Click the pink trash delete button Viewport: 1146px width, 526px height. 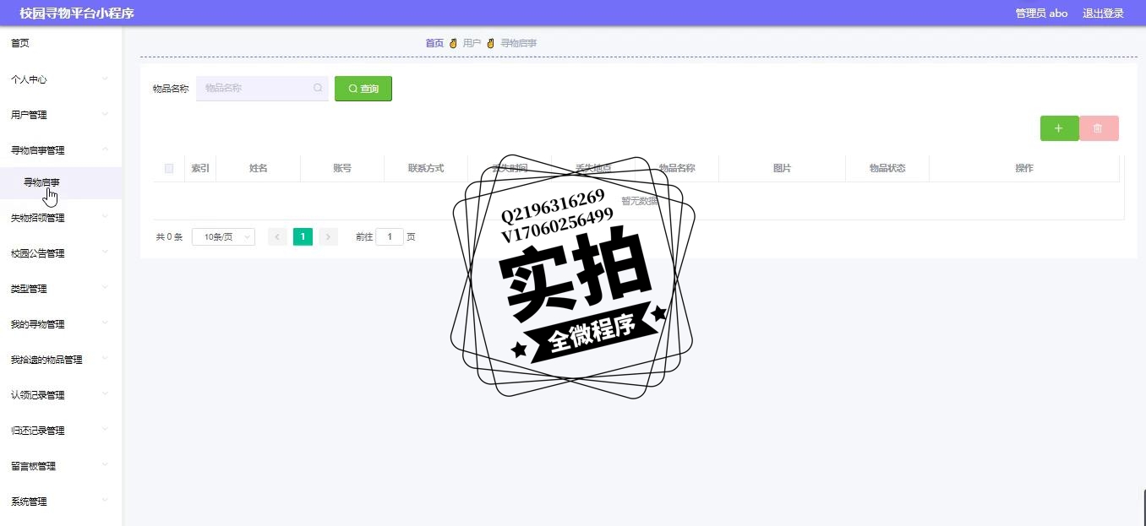[1099, 128]
